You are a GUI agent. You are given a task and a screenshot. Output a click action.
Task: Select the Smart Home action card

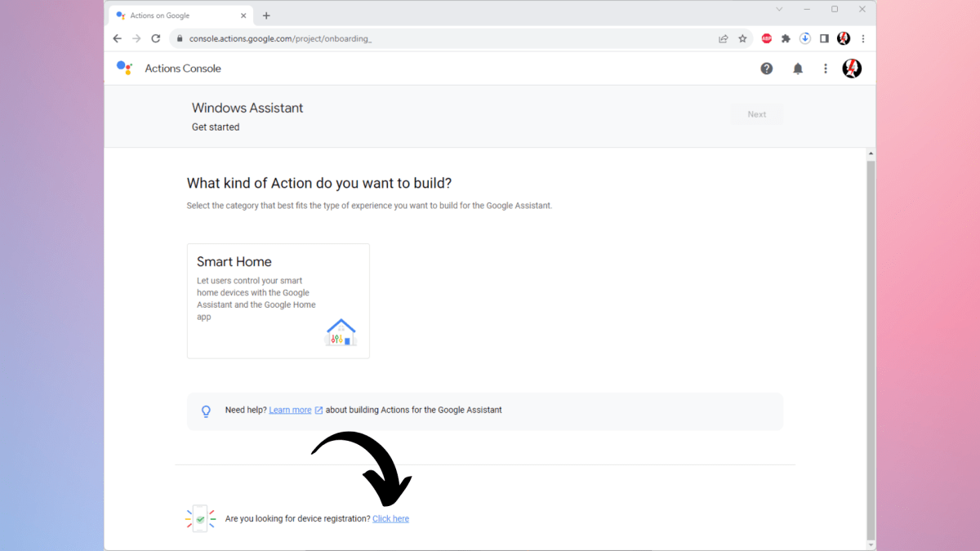278,300
